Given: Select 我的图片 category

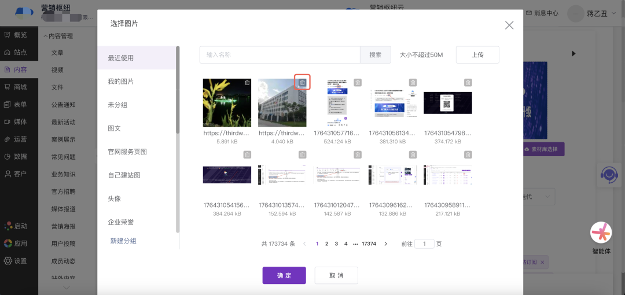Looking at the screenshot, I should tap(120, 82).
